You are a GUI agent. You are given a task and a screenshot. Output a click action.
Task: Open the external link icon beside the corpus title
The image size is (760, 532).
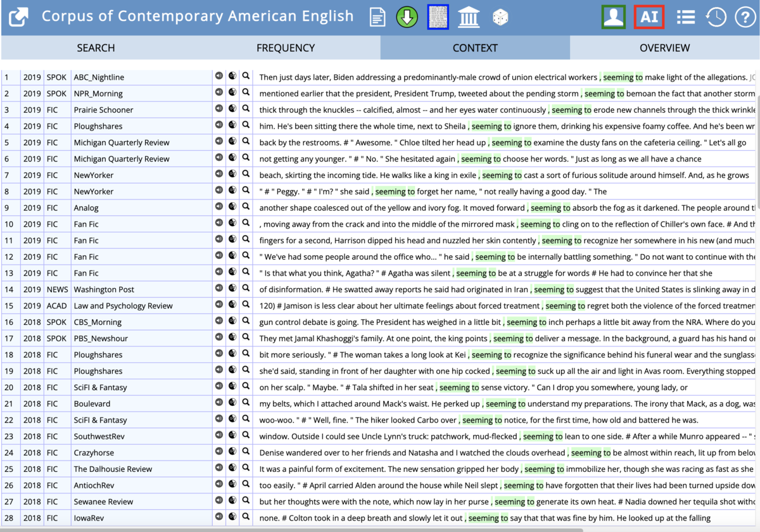click(18, 17)
